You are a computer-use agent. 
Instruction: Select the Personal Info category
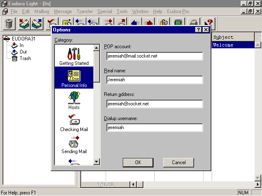74,78
